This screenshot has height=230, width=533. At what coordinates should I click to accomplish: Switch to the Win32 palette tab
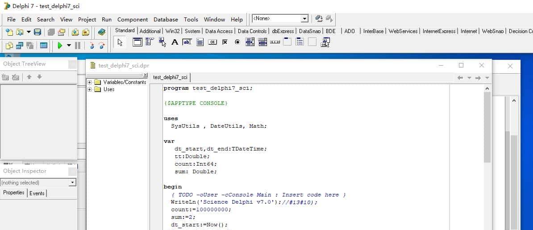coord(172,31)
